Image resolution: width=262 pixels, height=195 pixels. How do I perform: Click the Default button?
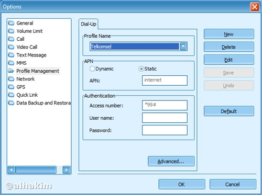point(229,111)
